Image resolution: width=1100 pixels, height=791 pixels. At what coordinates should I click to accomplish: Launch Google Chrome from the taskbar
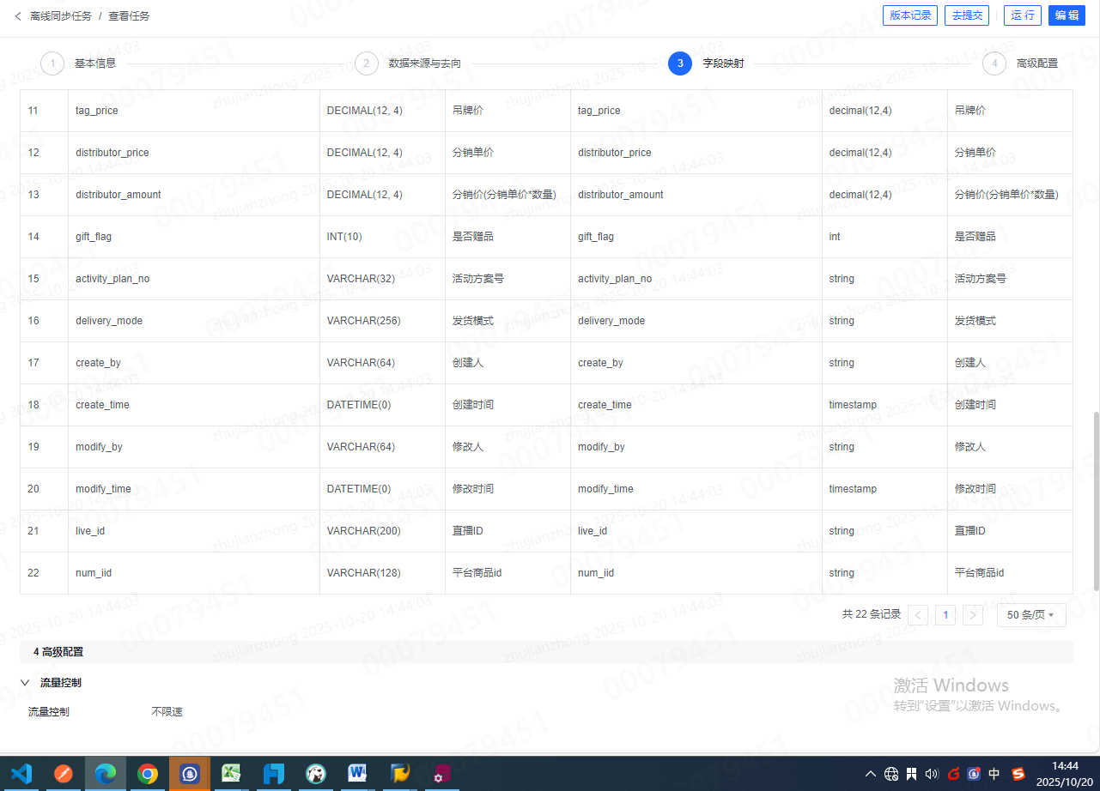[x=148, y=774]
